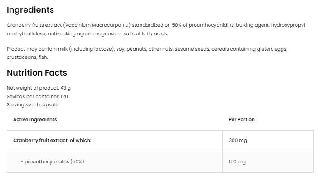The width and height of the screenshot is (321, 180).
Task: Click the Ingredients heading
Action: [x=30, y=10]
